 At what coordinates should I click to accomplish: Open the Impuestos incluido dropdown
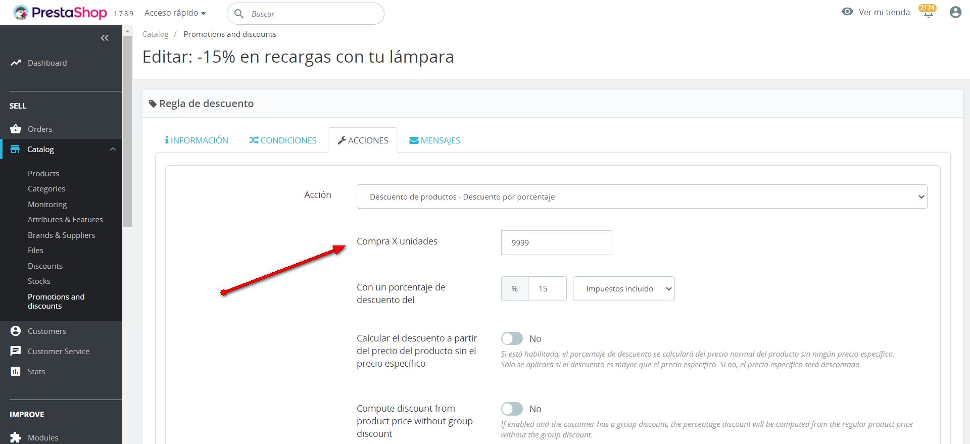pos(623,289)
